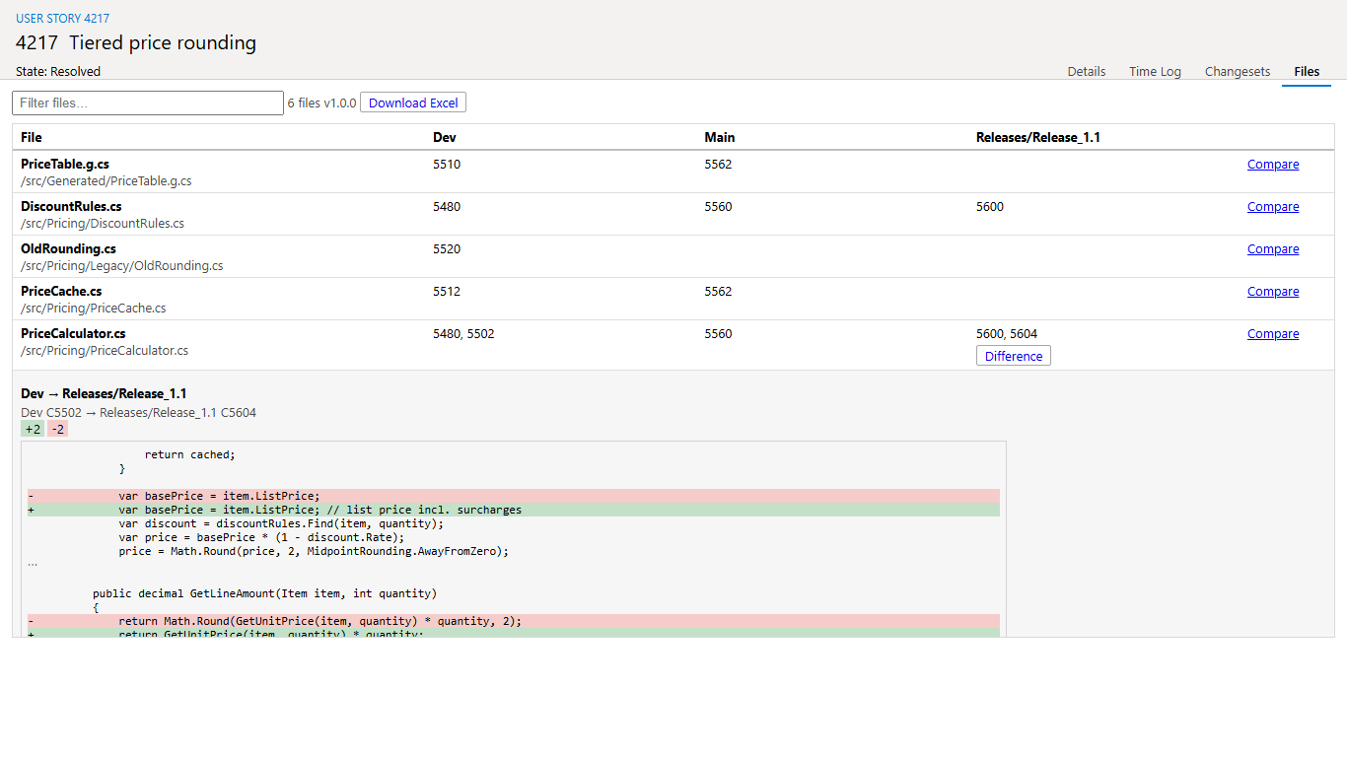The height and width of the screenshot is (757, 1347).
Task: Select the DiscountRules.cs file name
Action: tap(71, 207)
